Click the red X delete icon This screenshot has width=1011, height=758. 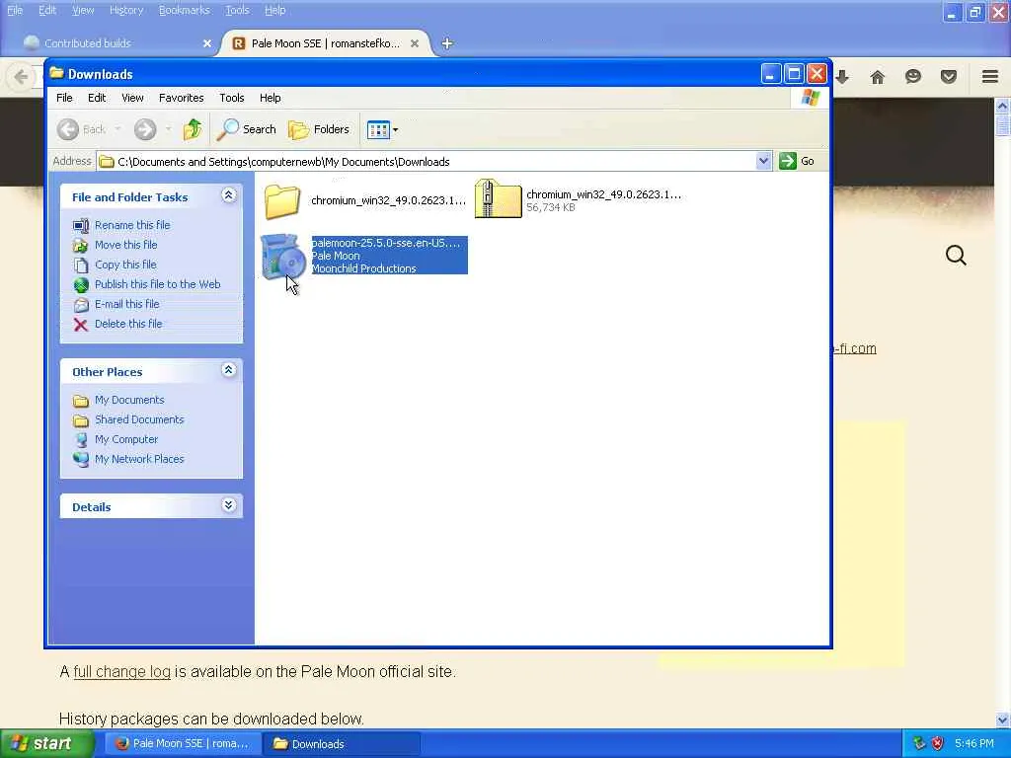[x=81, y=324]
